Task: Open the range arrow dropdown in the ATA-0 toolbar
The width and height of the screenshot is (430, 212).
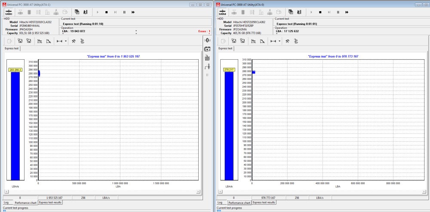Action: (x=279, y=41)
